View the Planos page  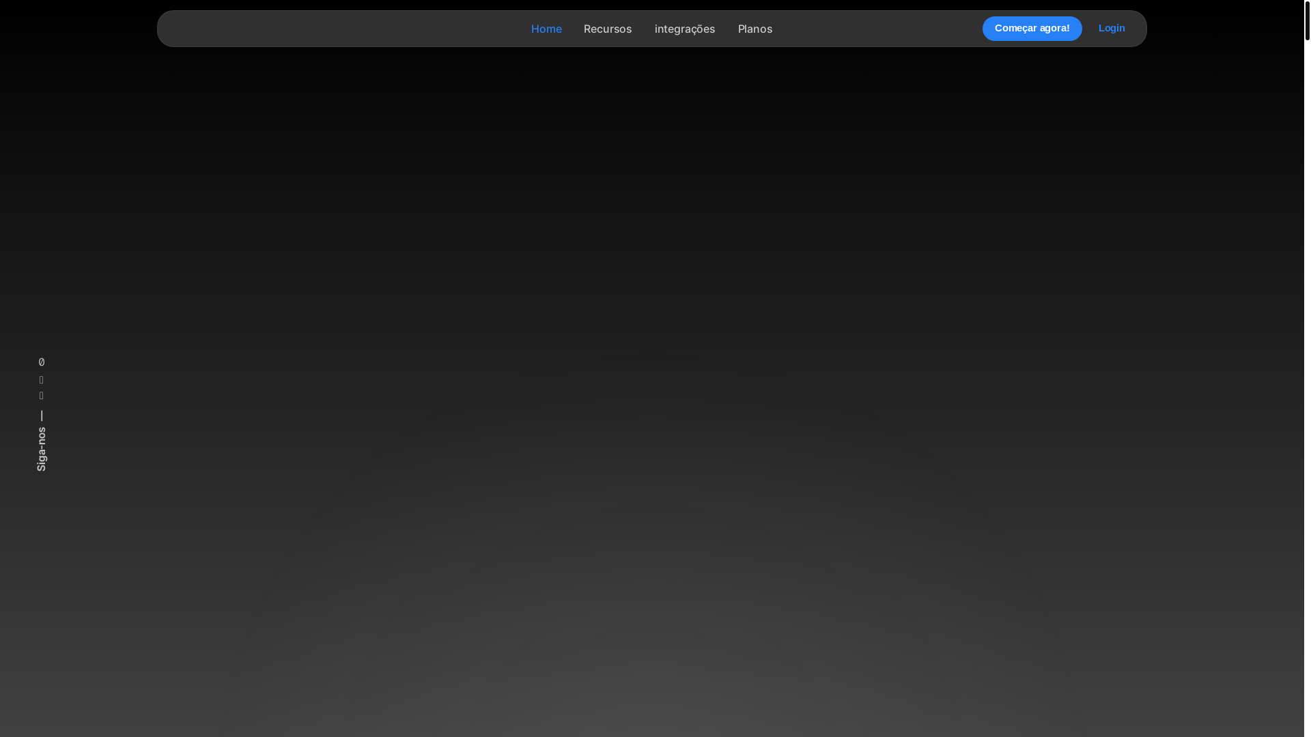pos(755,29)
